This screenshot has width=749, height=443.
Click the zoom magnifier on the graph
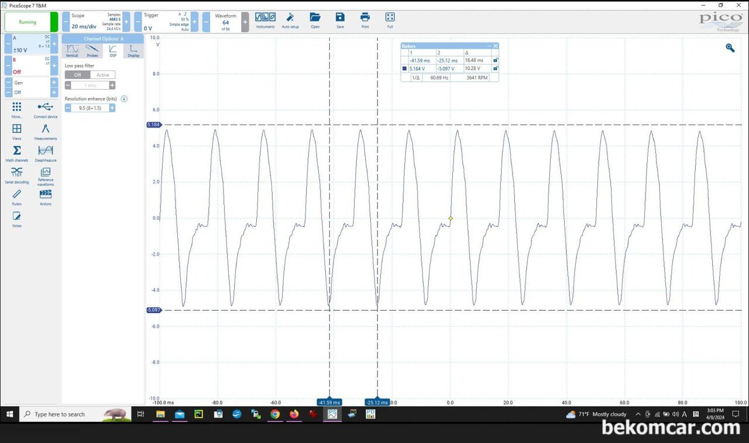[x=730, y=48]
